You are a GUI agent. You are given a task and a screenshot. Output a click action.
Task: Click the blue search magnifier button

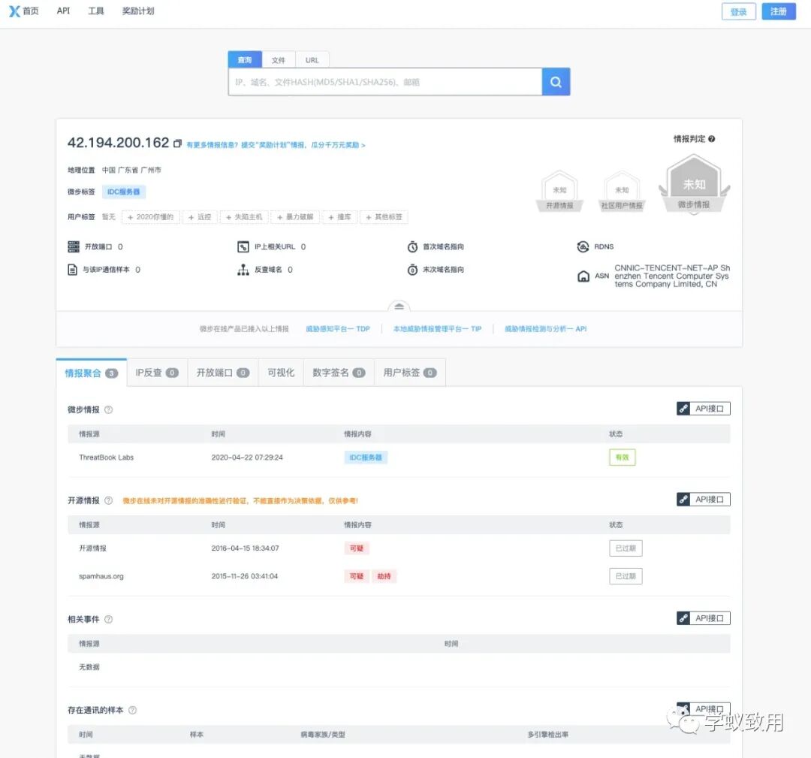[x=556, y=82]
